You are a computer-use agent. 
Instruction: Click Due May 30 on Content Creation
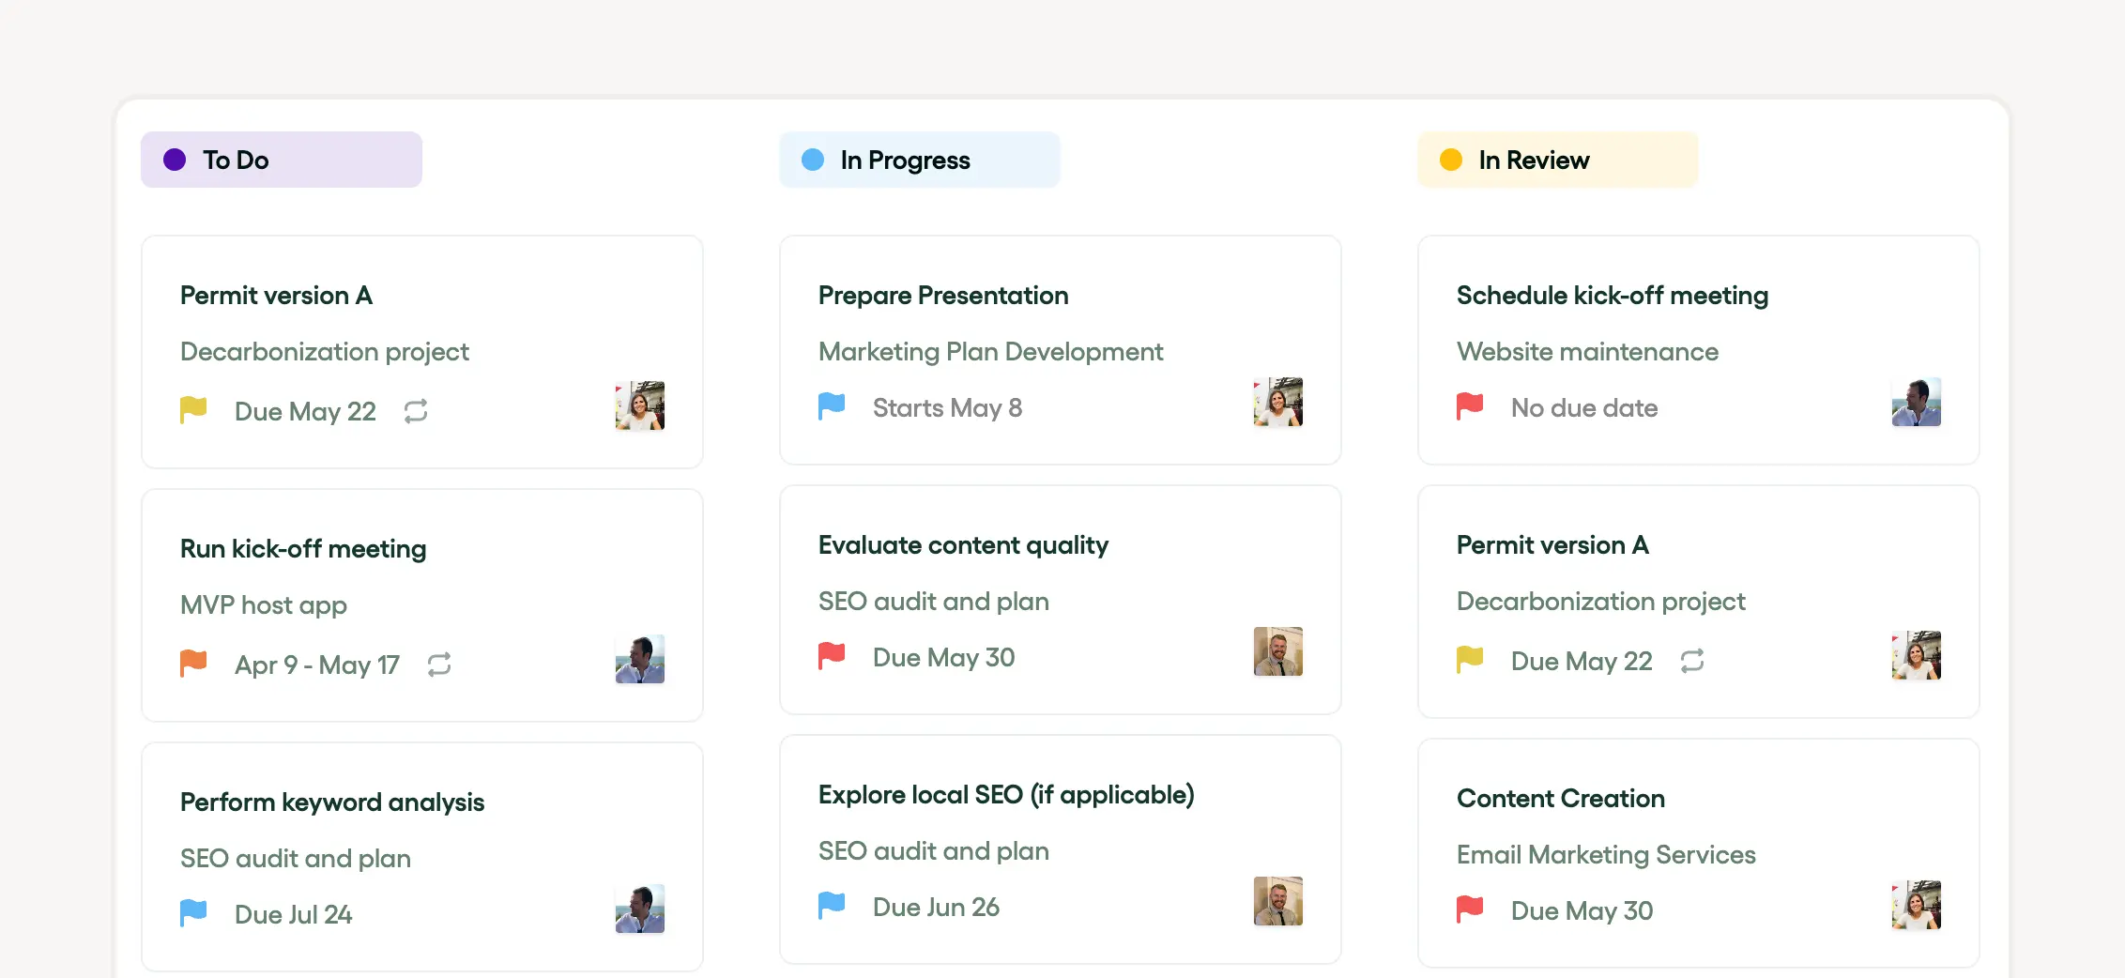(1582, 911)
